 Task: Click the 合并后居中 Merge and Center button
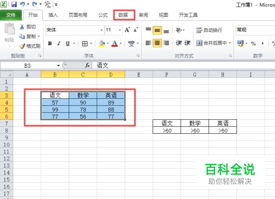(x=211, y=43)
